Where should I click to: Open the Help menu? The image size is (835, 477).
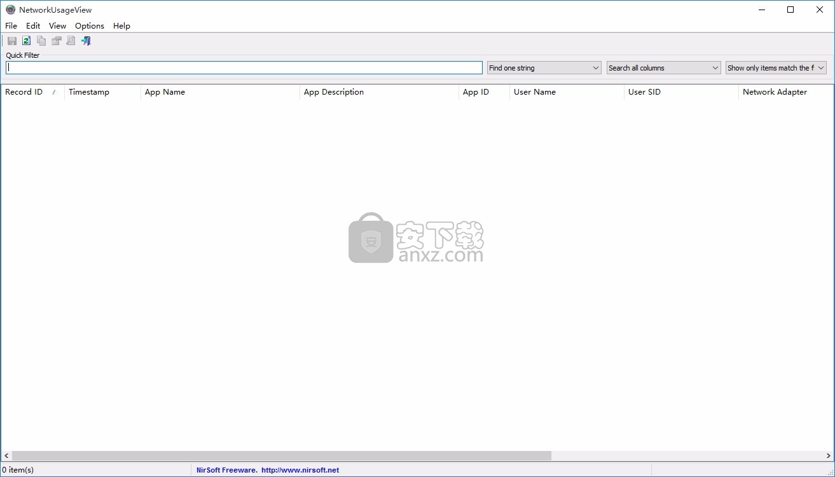(x=121, y=26)
